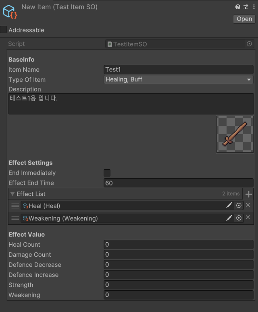The height and width of the screenshot is (312, 258).
Task: Click the Weakening asset cube icon
Action: coord(25,218)
